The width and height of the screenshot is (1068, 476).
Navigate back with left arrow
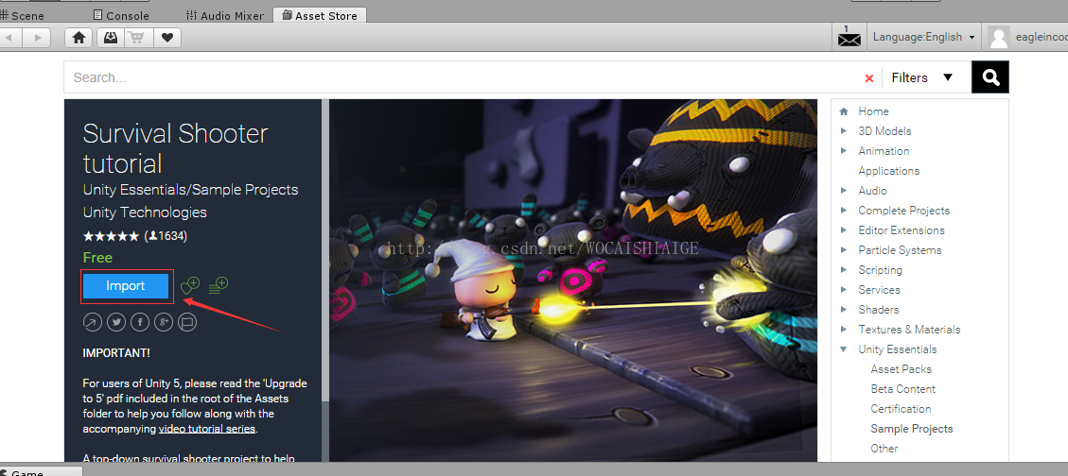click(9, 38)
